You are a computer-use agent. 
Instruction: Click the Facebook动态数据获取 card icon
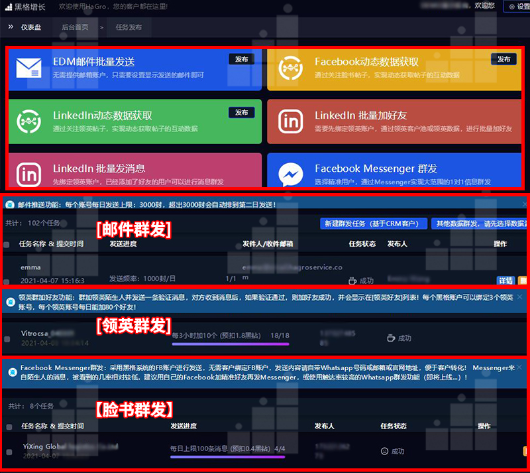(291, 67)
